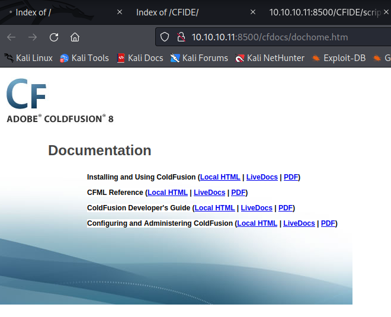Screen dimensions: 391x317
Task: Open LiveDocs for Configuring and Administering ColdFusion
Action: pos(299,223)
